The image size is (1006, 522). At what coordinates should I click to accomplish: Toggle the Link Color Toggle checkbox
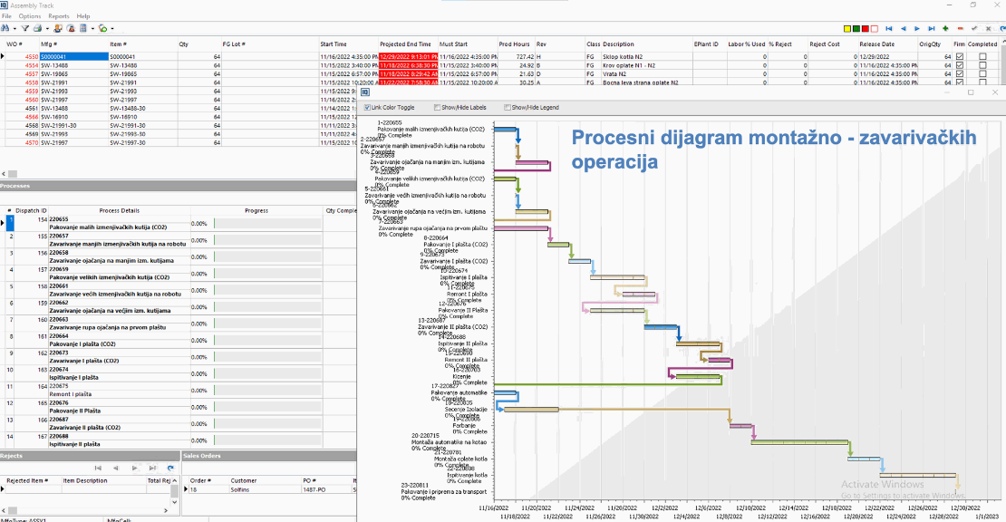click(x=367, y=107)
